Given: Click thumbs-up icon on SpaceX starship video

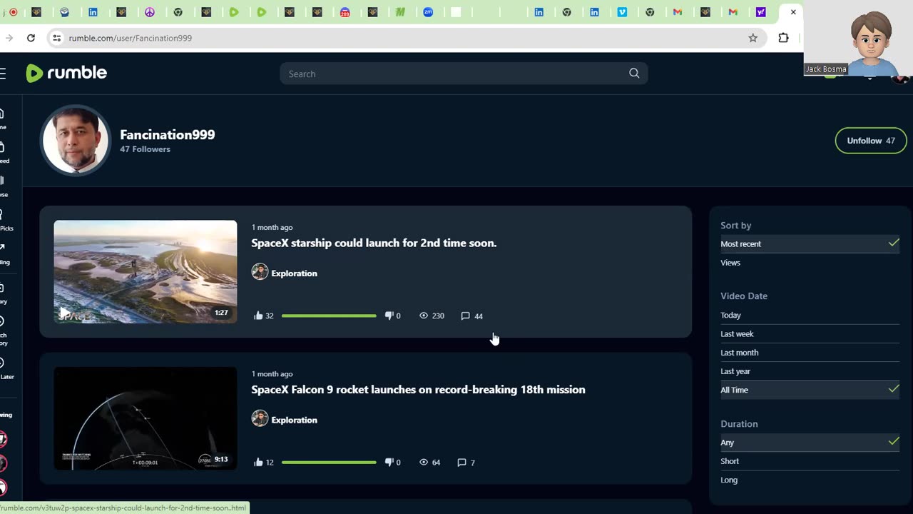Looking at the screenshot, I should point(258,316).
